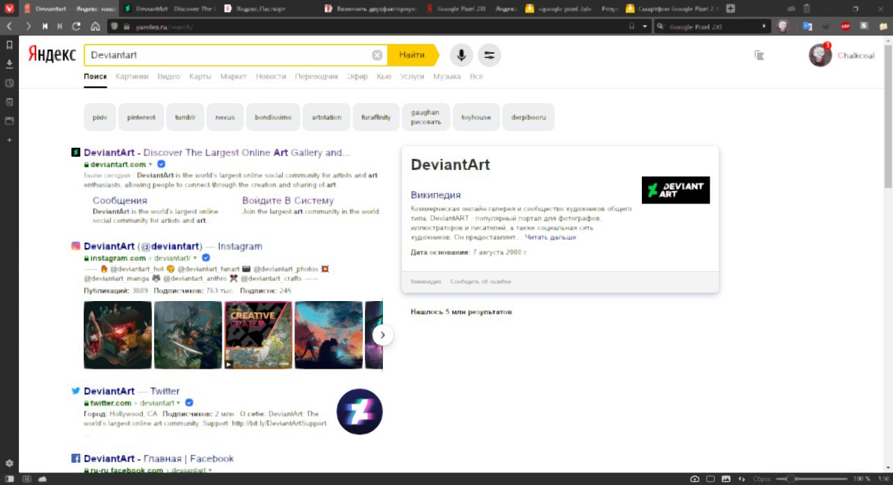893x485 pixels.
Task: Open Yandex search filter settings
Action: click(489, 55)
